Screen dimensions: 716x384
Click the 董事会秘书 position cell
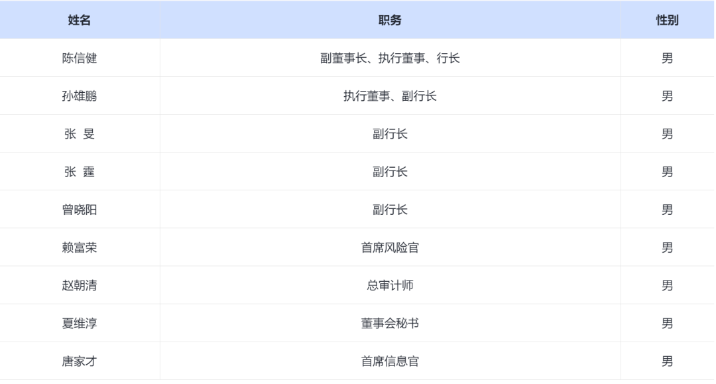click(x=390, y=324)
